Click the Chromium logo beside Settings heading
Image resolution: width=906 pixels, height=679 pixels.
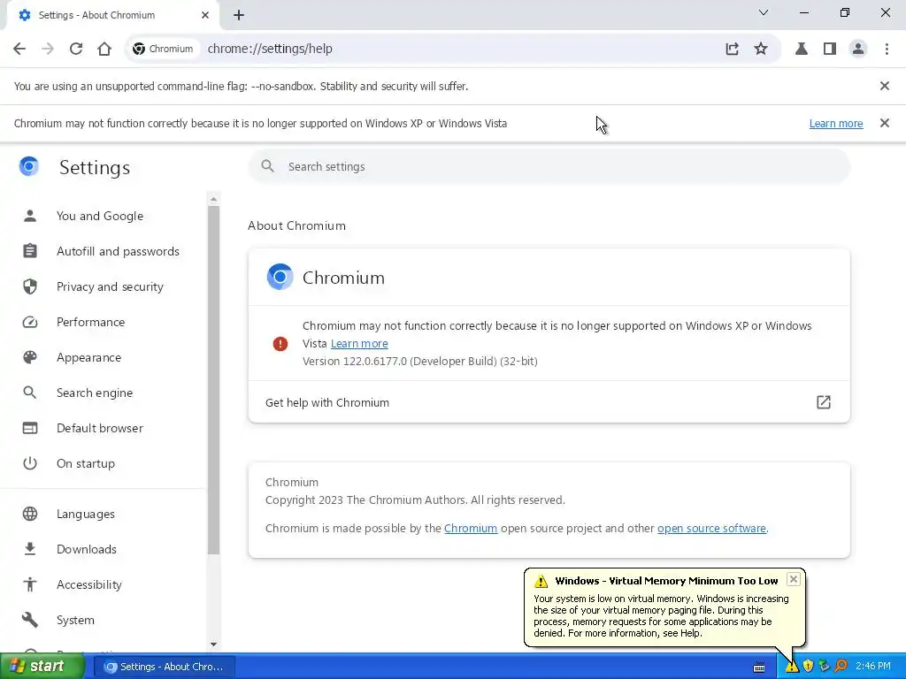(x=29, y=166)
